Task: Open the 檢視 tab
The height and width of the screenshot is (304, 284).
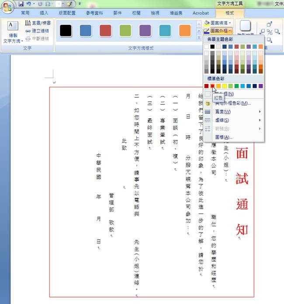Action: point(155,13)
